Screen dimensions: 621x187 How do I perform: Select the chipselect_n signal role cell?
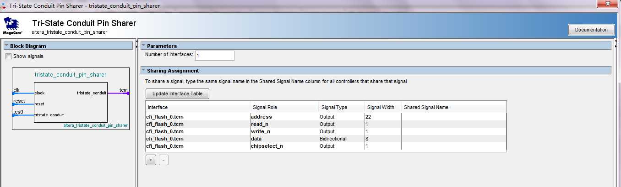click(x=284, y=146)
